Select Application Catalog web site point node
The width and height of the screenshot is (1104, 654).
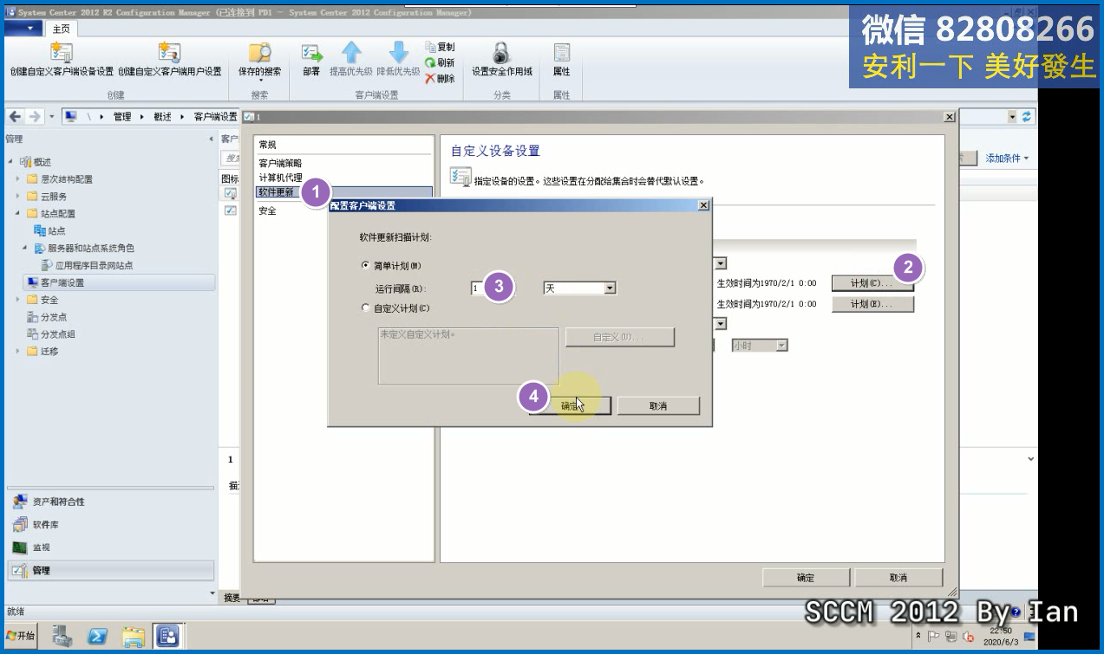click(95, 266)
